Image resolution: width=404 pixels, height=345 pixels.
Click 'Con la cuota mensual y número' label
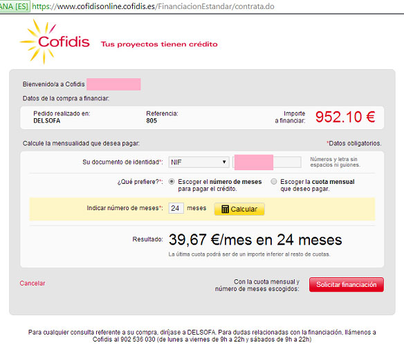click(257, 286)
